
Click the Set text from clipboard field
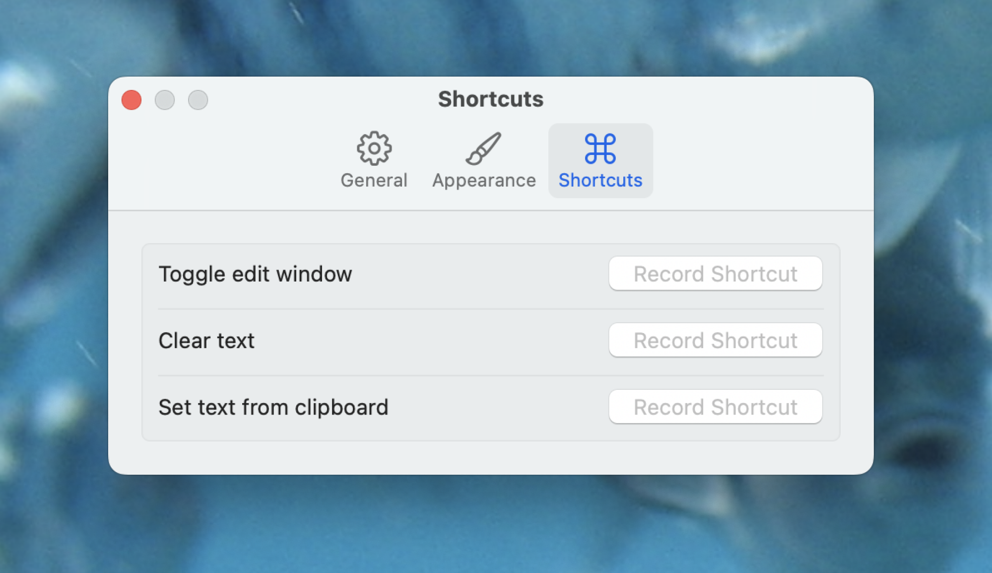pos(716,407)
